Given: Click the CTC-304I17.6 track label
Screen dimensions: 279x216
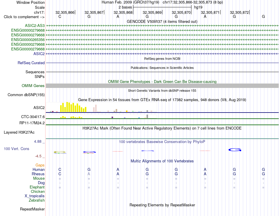Looking at the screenshot, I should pyautogui.click(x=33, y=117).
